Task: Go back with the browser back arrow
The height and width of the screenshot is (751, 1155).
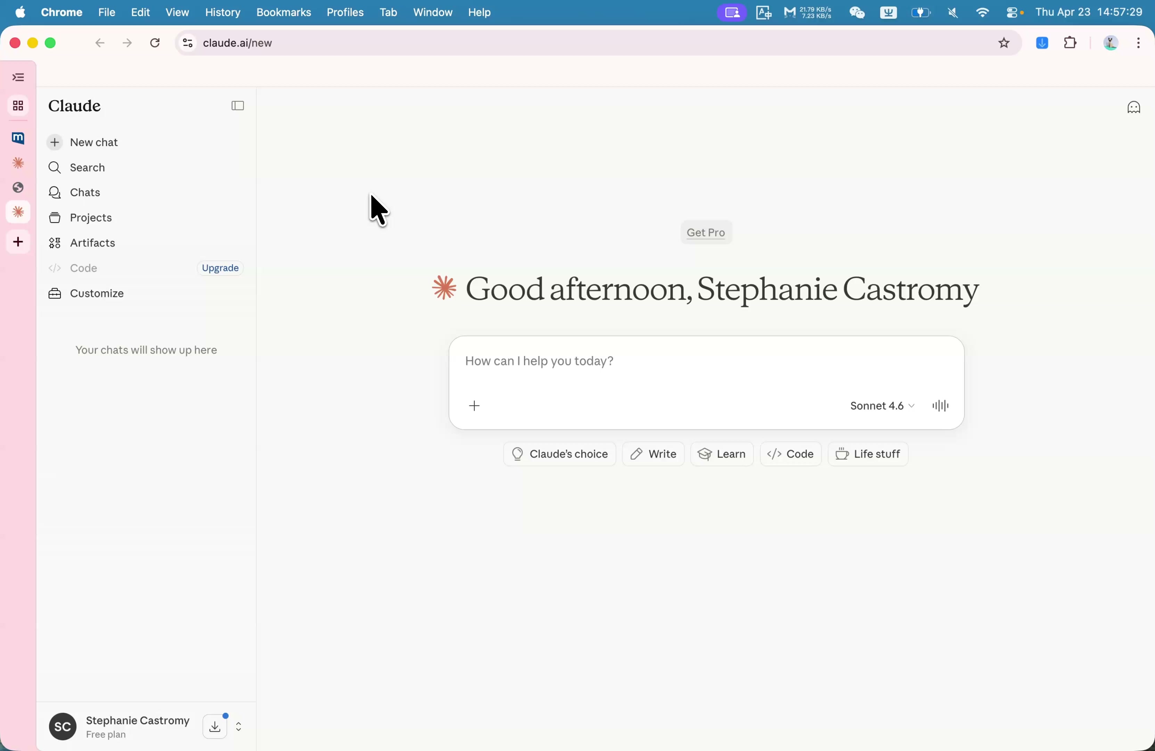Action: pyautogui.click(x=100, y=43)
